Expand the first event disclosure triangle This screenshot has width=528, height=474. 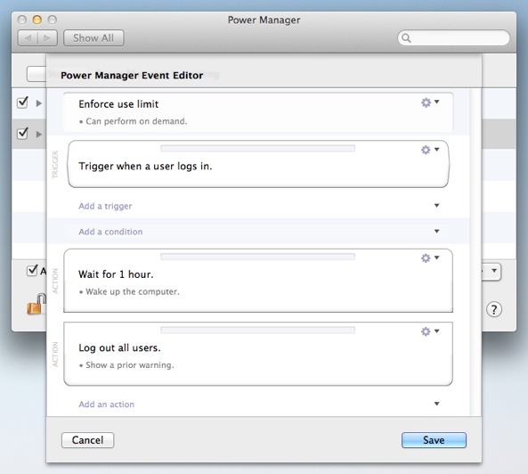tap(39, 103)
